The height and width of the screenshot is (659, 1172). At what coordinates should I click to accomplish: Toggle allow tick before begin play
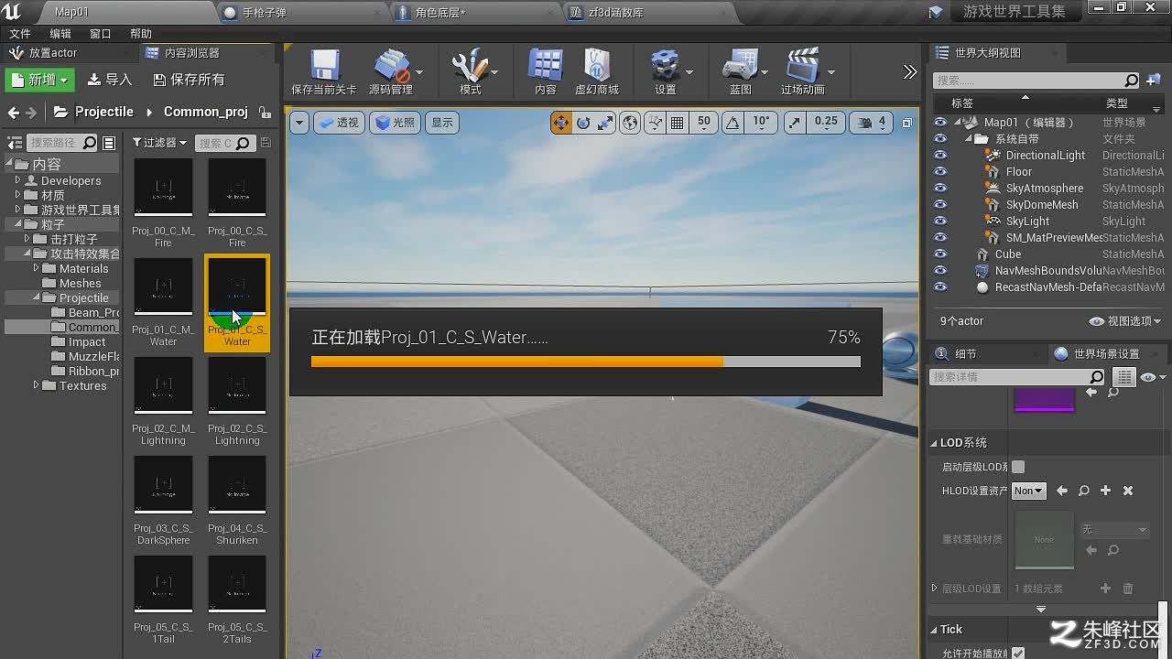(x=1018, y=654)
